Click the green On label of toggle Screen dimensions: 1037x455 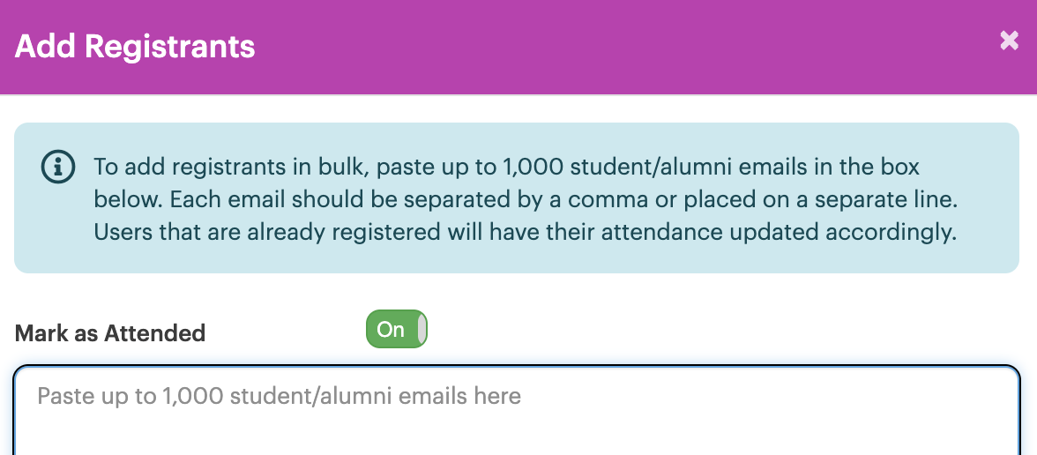390,330
